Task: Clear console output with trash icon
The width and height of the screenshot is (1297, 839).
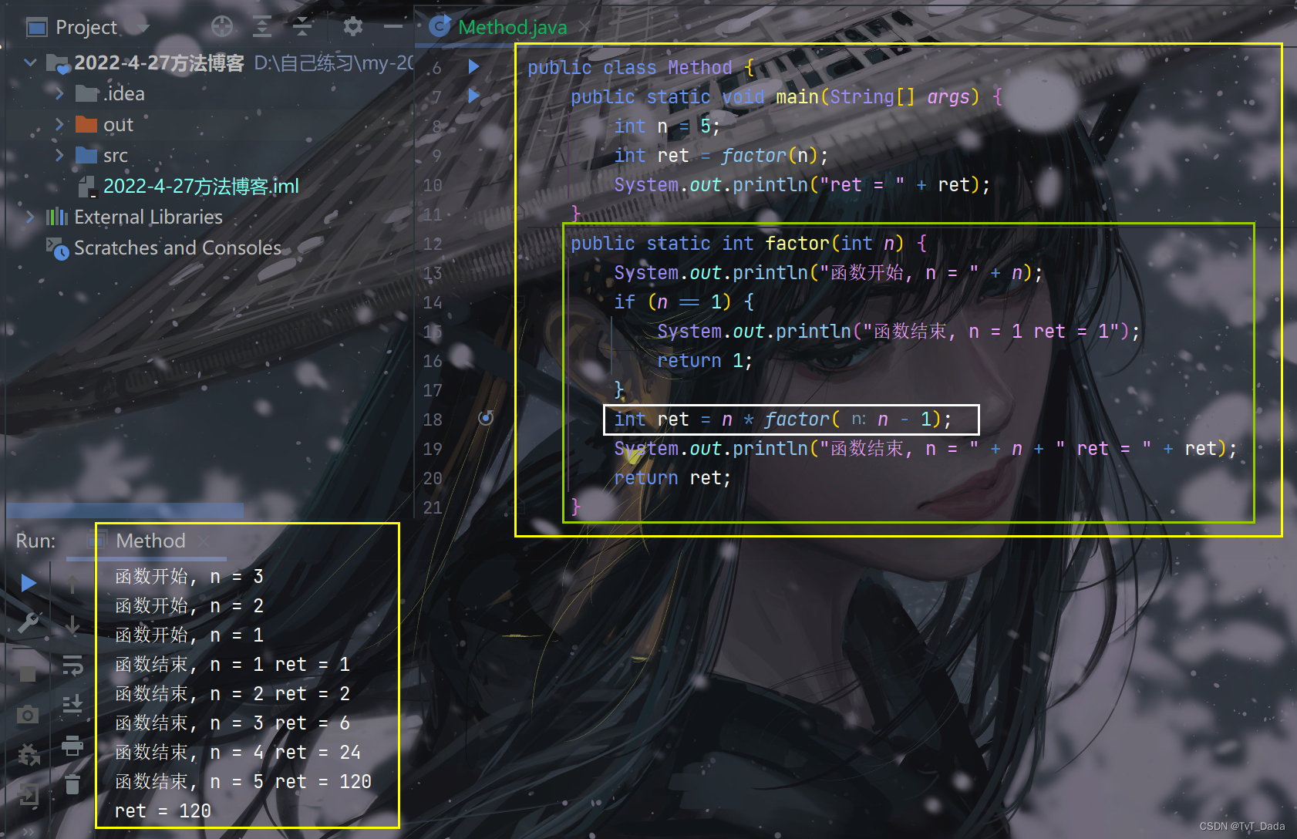Action: click(72, 784)
